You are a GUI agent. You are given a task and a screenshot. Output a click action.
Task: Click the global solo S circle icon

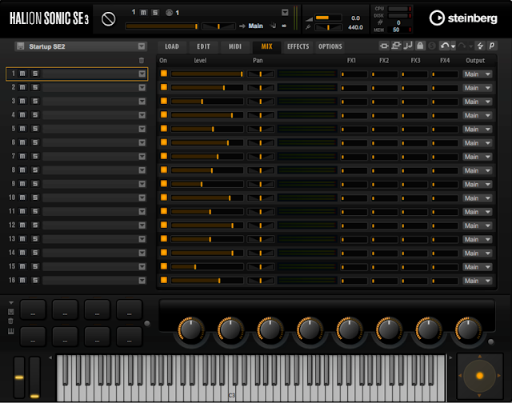(432, 46)
